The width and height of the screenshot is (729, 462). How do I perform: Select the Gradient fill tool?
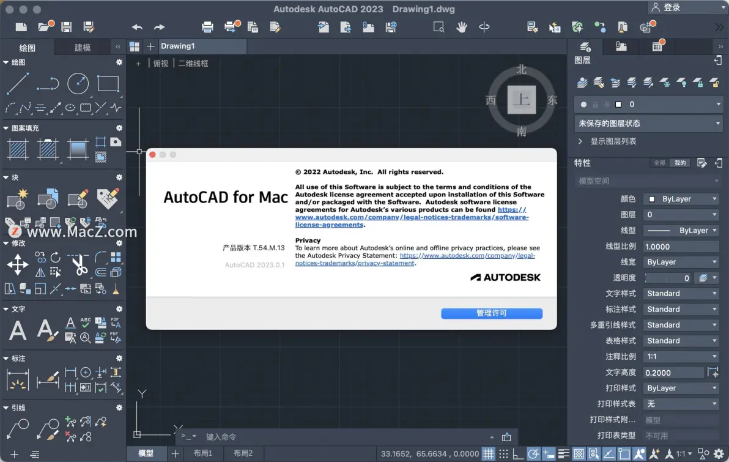tap(78, 150)
